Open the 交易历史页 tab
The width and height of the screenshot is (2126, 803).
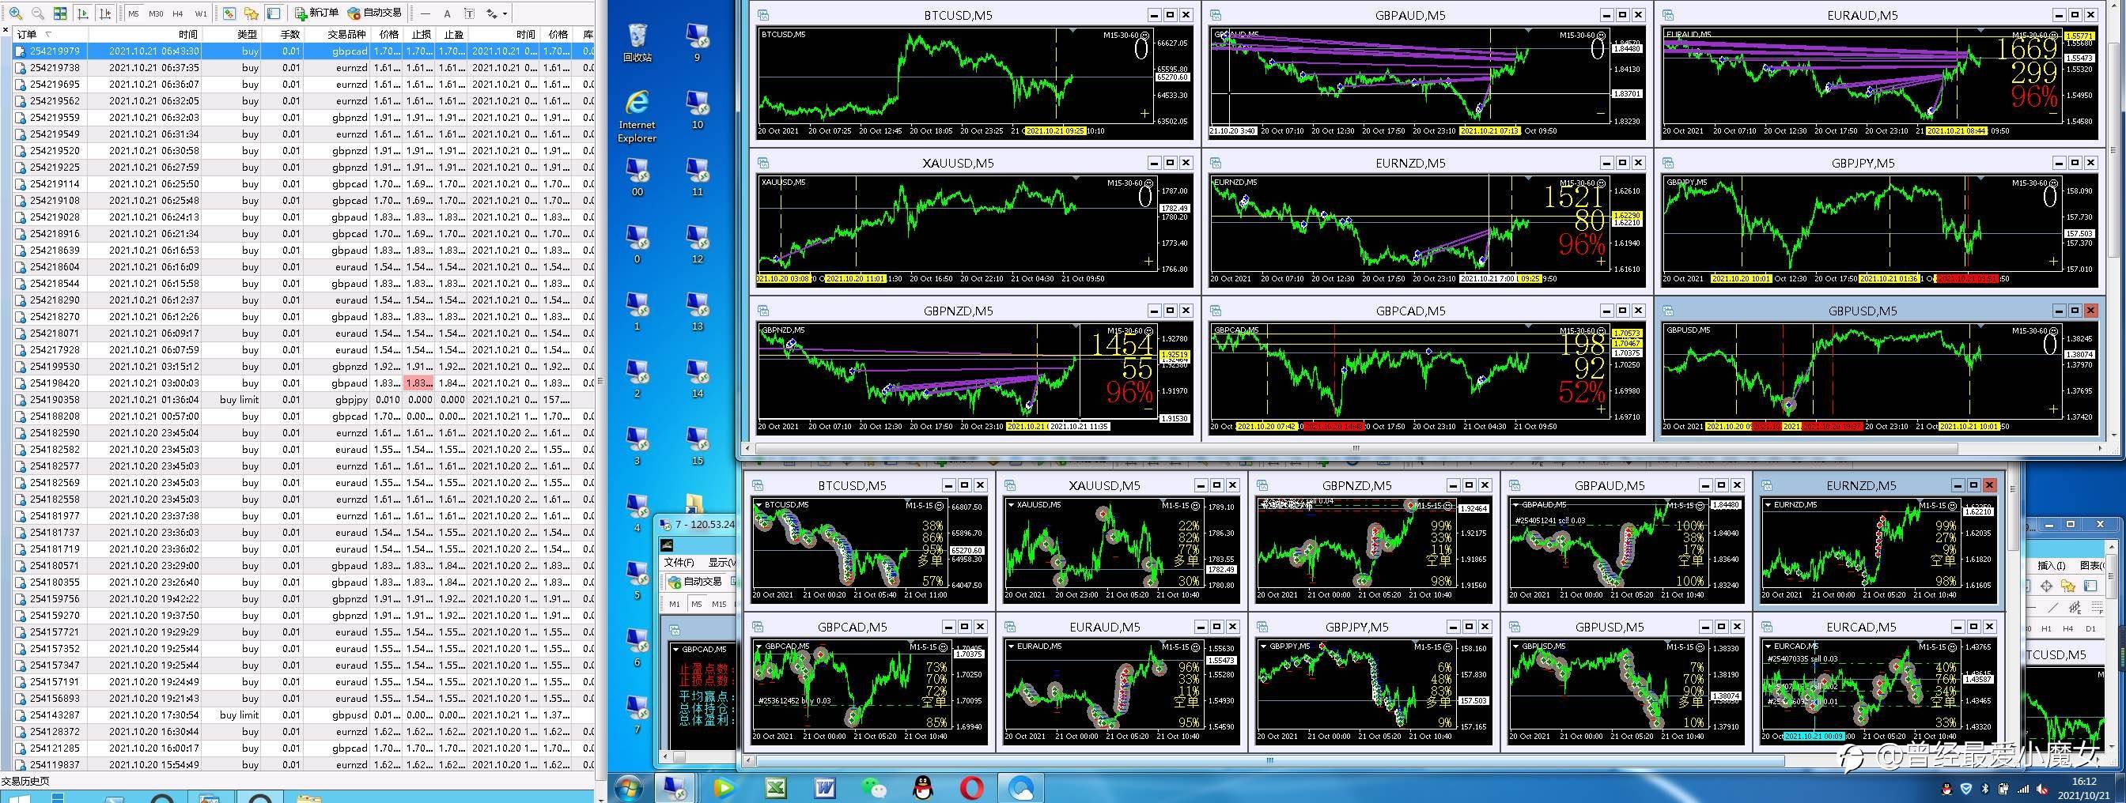25,782
